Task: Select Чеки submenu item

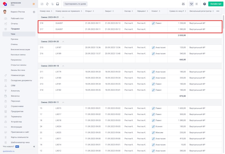Action: (19, 34)
